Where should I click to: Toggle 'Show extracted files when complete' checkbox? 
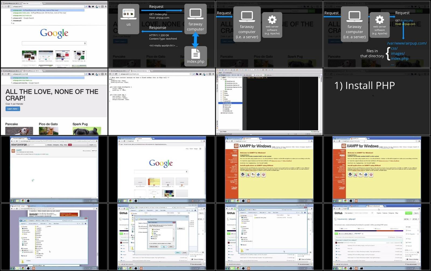[x=139, y=232]
